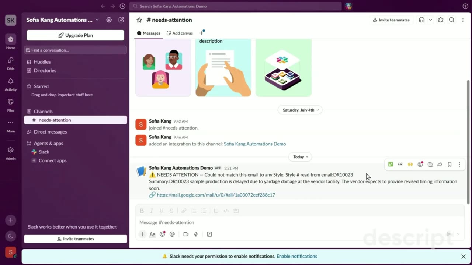Toggle inline code formatting
Image resolution: width=472 pixels, height=265 pixels.
(226, 211)
